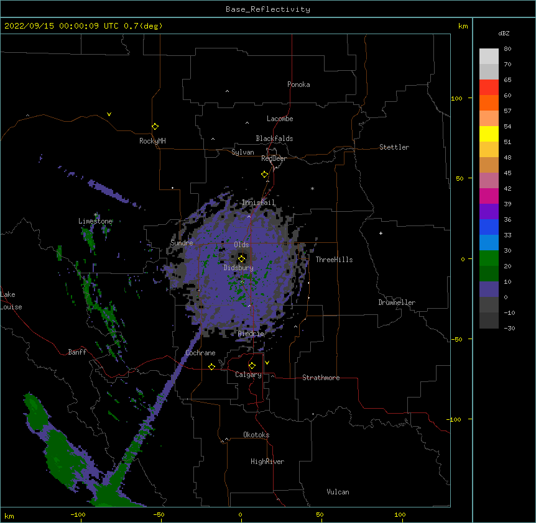536x523 pixels.
Task: Click the dark orange 57–60 dBZ legend swatch
Action: pyautogui.click(x=489, y=102)
